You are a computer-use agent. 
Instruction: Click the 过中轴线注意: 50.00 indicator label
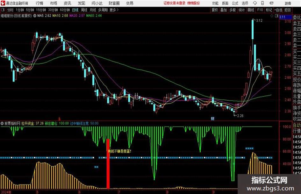(84, 123)
